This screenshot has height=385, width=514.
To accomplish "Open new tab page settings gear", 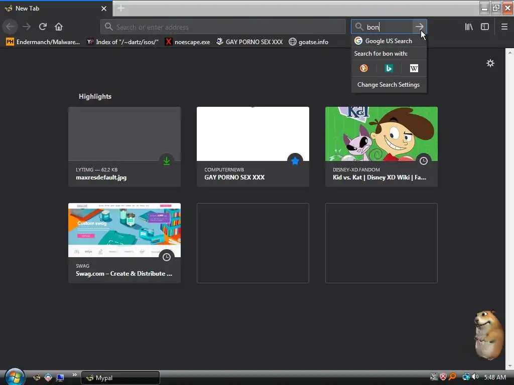I will point(490,63).
